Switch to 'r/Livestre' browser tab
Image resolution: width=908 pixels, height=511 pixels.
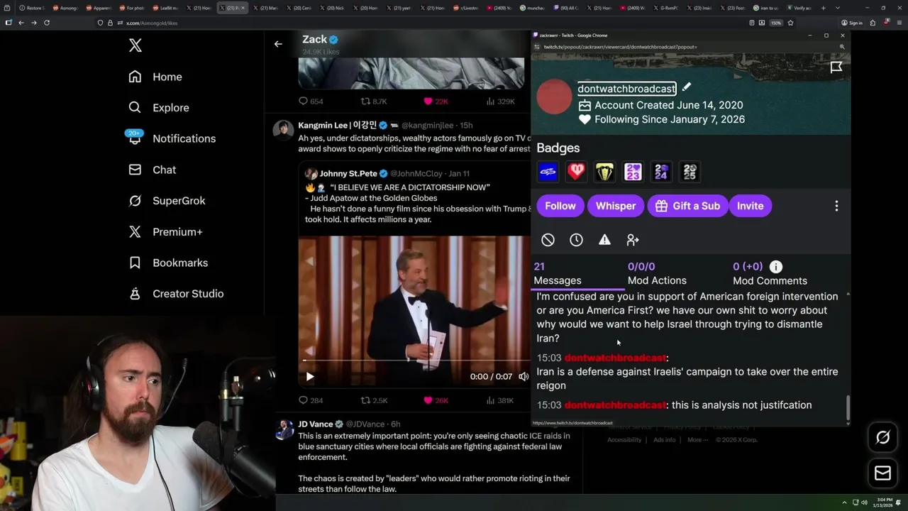[x=463, y=8]
